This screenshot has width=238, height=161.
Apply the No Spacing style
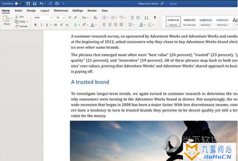click(x=189, y=22)
